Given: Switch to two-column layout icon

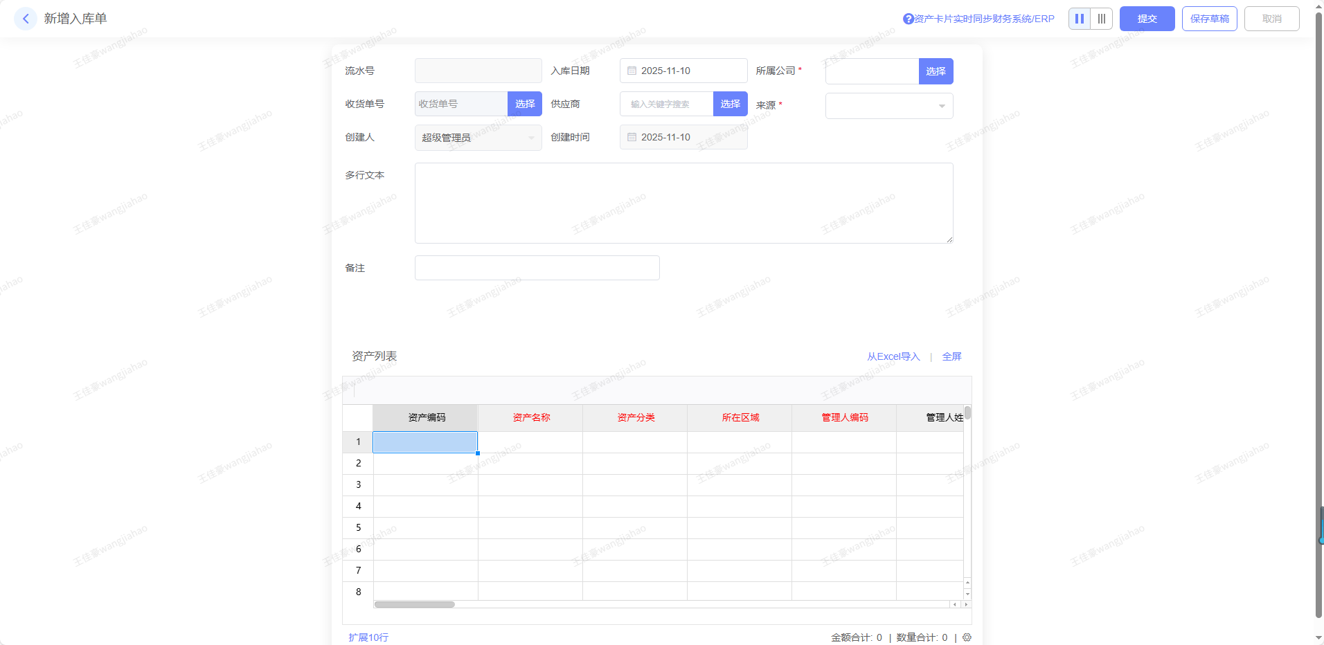Looking at the screenshot, I should pyautogui.click(x=1079, y=19).
